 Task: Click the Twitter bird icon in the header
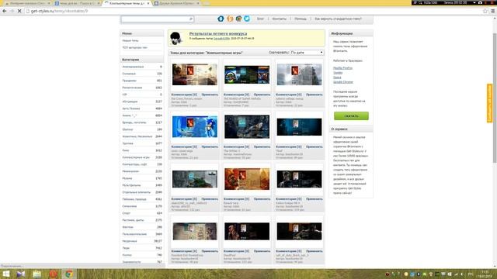tap(247, 19)
